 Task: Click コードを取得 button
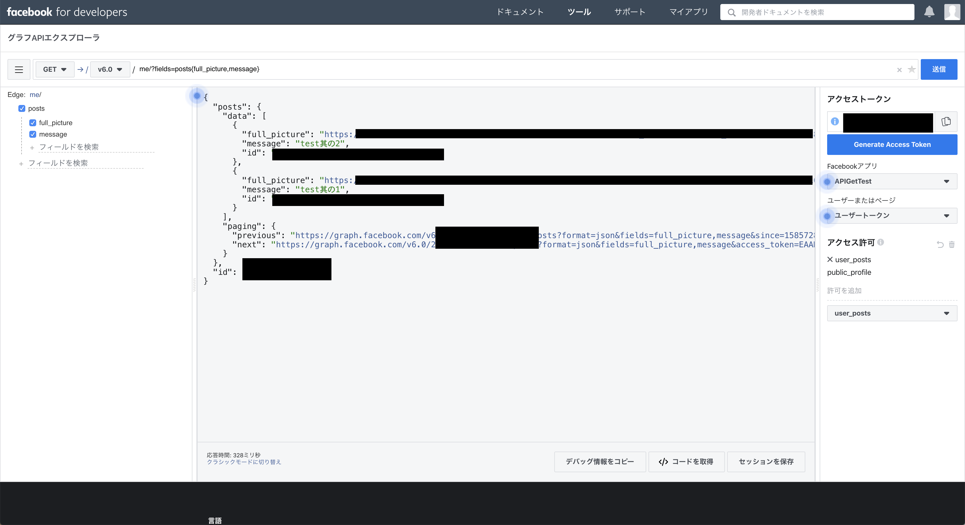pos(686,462)
